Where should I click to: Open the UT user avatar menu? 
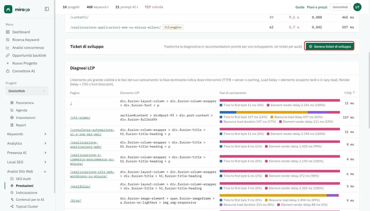click(357, 7)
